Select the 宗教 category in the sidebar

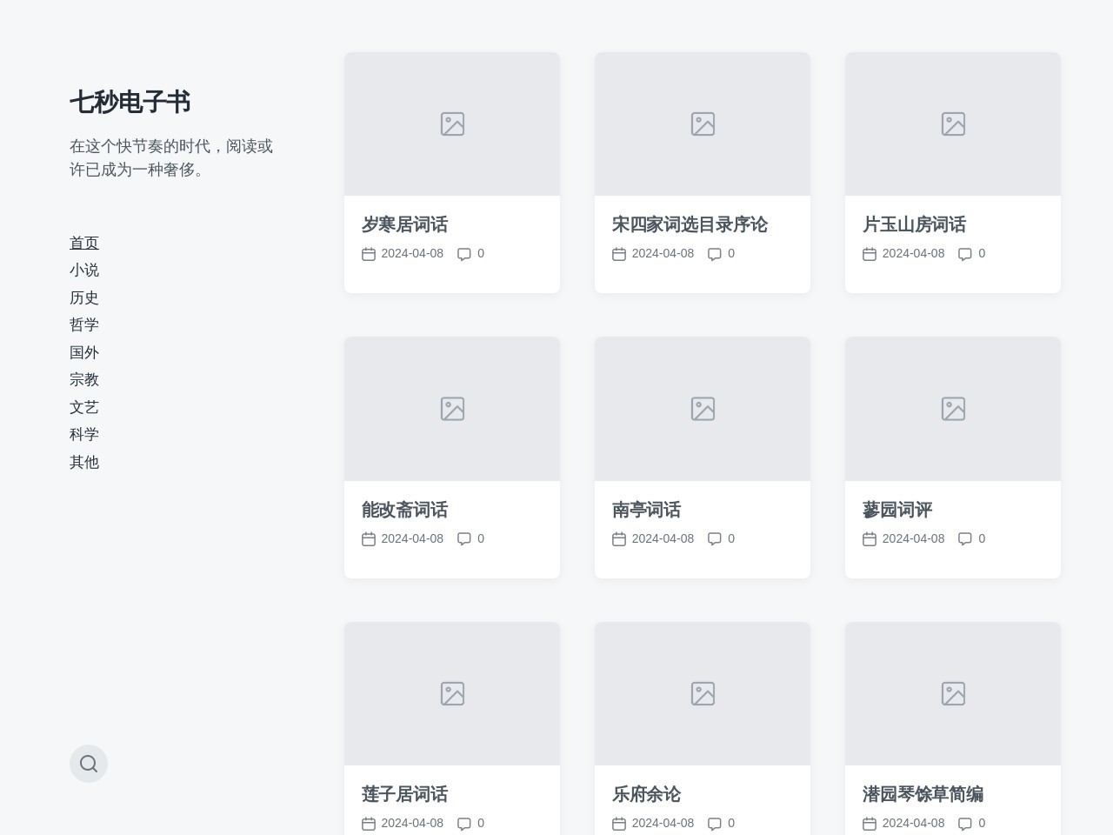84,379
